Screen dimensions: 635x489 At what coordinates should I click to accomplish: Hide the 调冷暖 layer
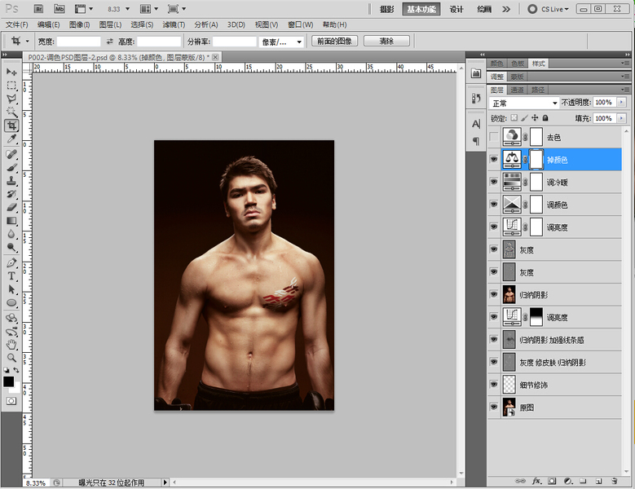(494, 182)
